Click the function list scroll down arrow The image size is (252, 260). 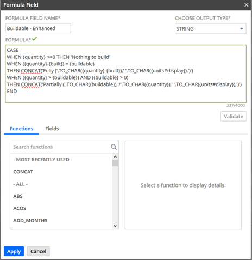pyautogui.click(x=115, y=226)
